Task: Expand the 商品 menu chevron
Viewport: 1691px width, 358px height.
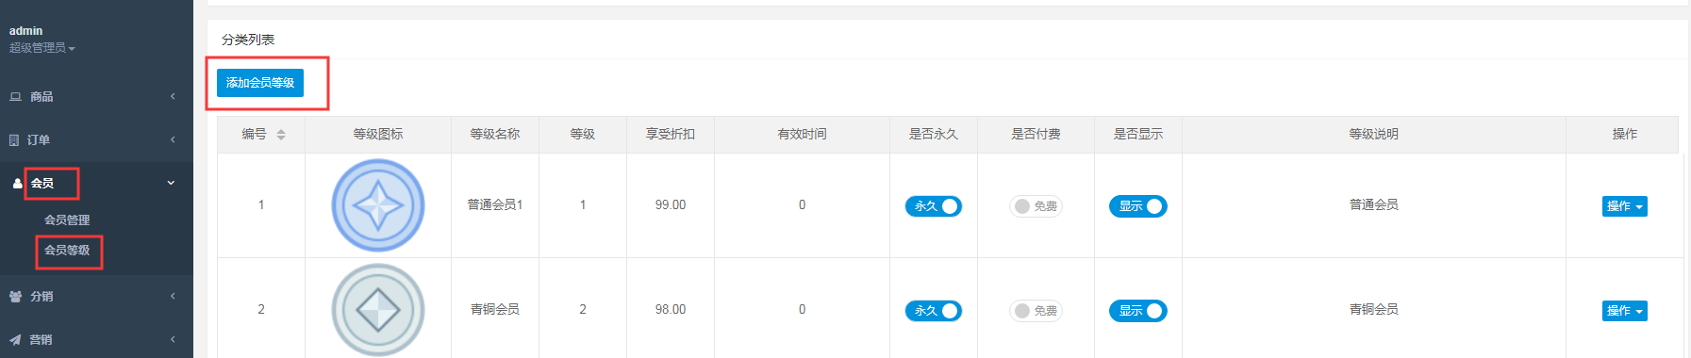Action: tap(173, 97)
